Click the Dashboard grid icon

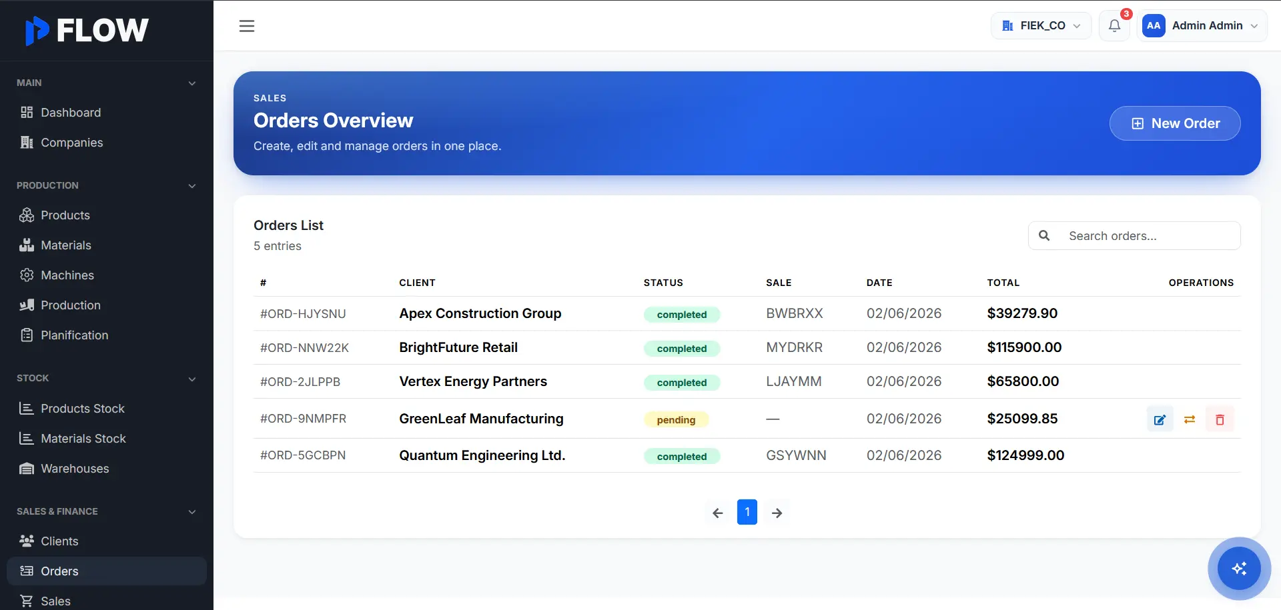pos(27,112)
